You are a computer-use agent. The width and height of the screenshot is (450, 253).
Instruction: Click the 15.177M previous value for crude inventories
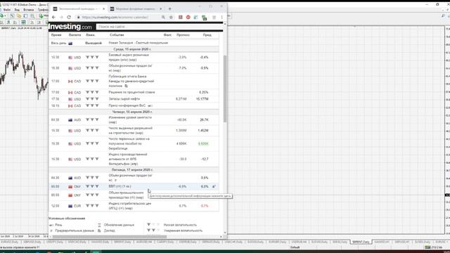pos(202,99)
